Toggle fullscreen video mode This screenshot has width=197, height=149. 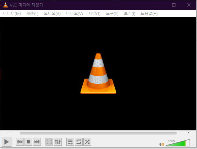(49, 142)
